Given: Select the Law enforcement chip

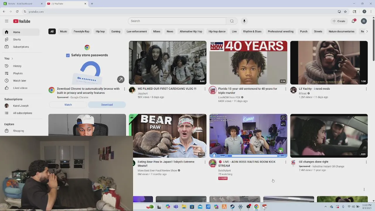Looking at the screenshot, I should (x=137, y=31).
